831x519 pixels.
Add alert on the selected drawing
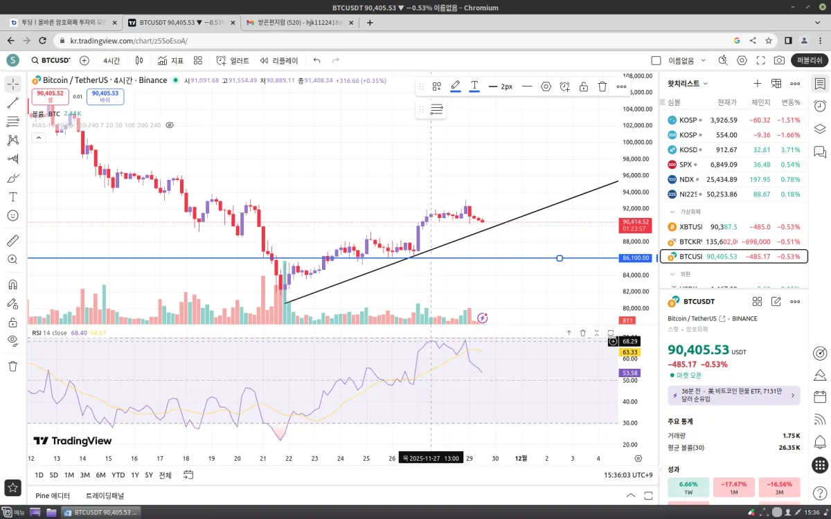(x=565, y=86)
